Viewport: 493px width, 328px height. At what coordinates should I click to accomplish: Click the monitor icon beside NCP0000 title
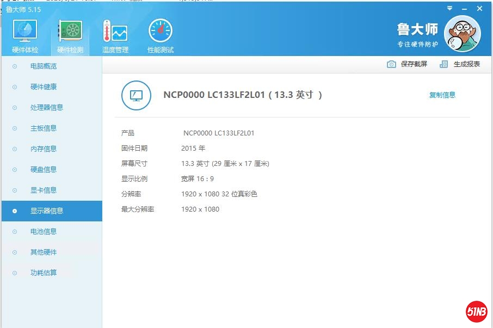136,95
